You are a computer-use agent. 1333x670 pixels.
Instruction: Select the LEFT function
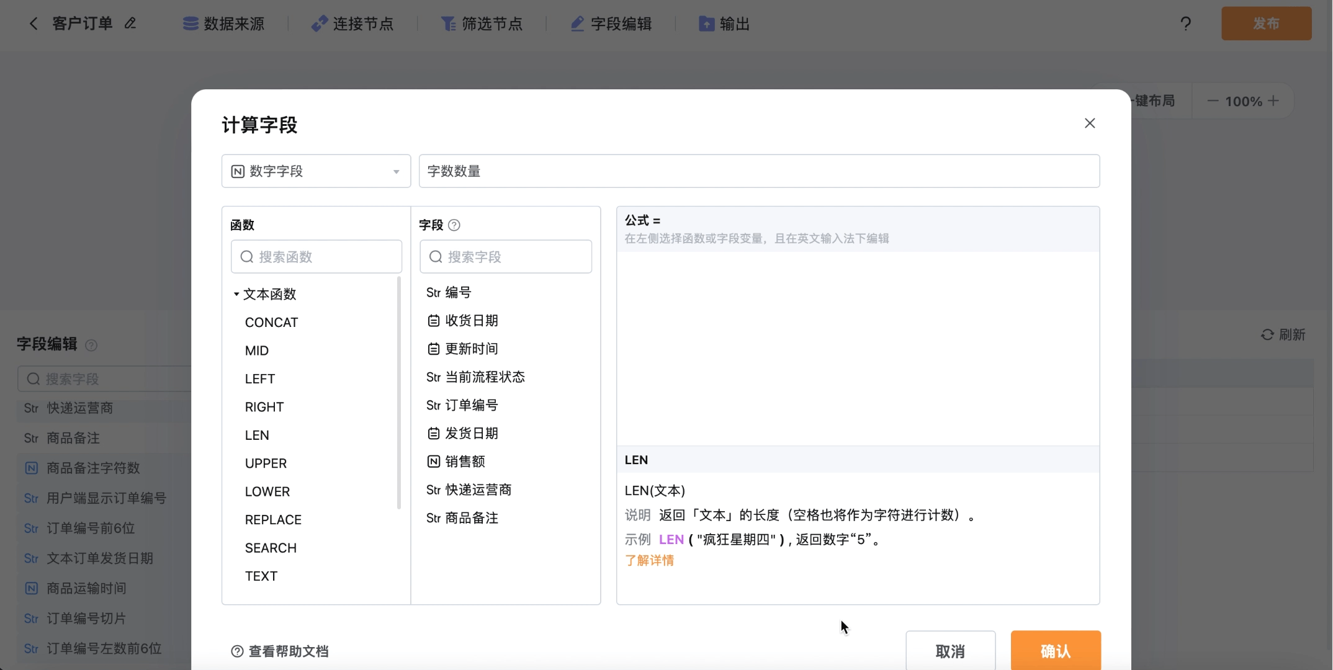pos(259,379)
